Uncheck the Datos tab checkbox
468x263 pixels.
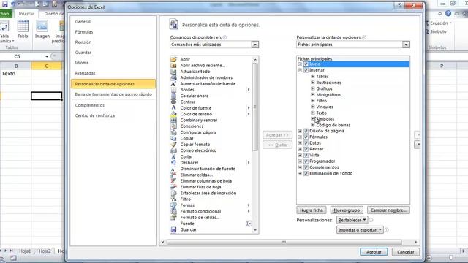tap(306, 143)
